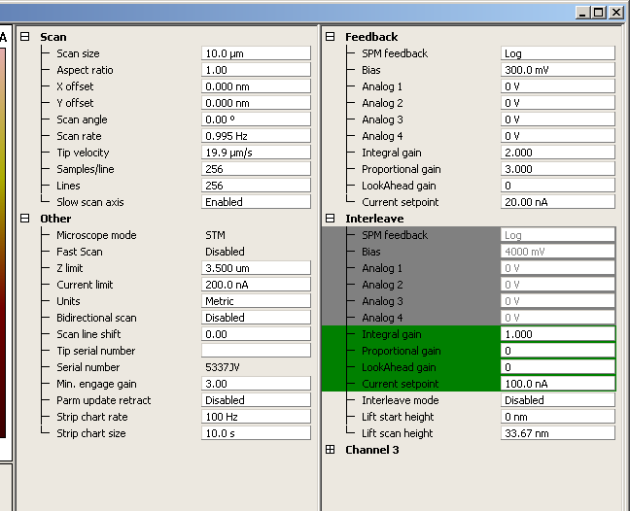Click the Scan size value field
630x511 pixels.
pyautogui.click(x=256, y=53)
